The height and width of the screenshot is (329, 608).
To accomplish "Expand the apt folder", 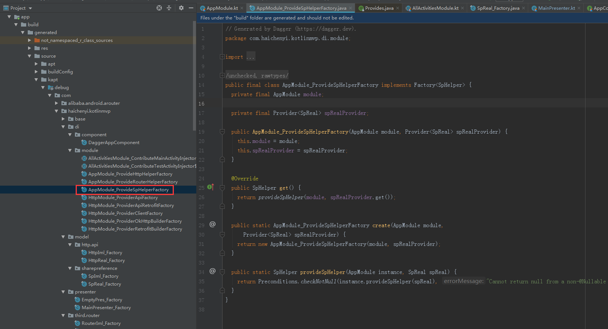I will (36, 64).
